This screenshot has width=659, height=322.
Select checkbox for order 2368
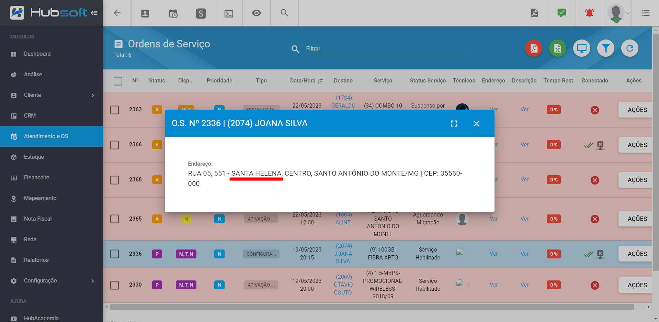click(114, 180)
